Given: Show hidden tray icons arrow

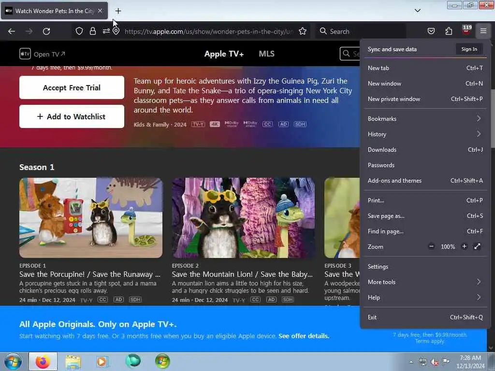Looking at the screenshot, I should [x=411, y=362].
